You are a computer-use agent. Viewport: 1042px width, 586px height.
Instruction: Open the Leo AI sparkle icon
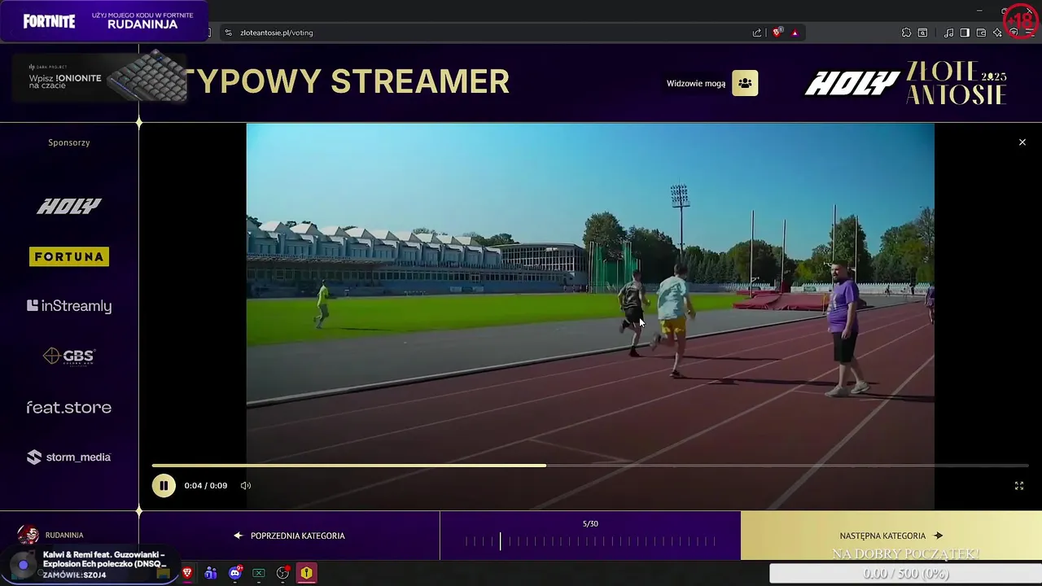click(997, 33)
